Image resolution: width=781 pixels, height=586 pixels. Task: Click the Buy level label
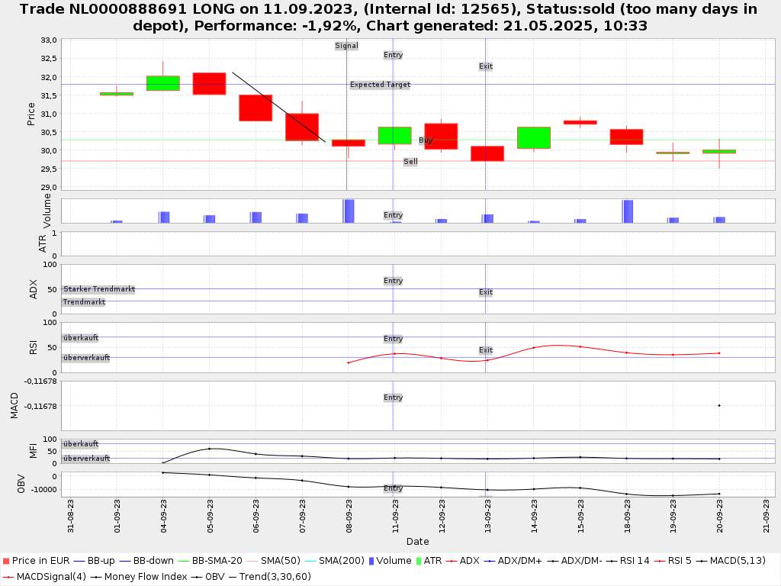point(426,140)
